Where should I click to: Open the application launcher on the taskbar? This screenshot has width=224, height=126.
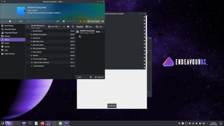pos(2,124)
